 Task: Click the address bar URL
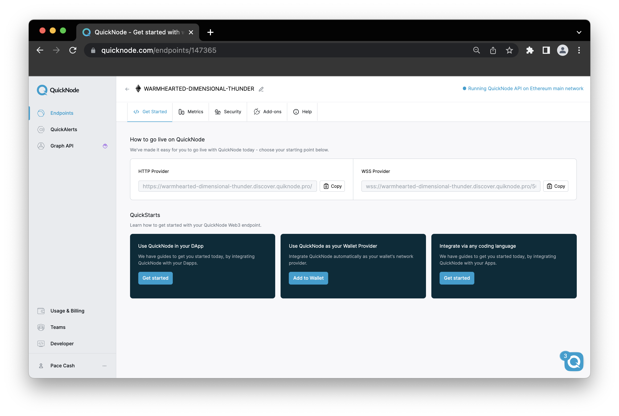tap(159, 50)
